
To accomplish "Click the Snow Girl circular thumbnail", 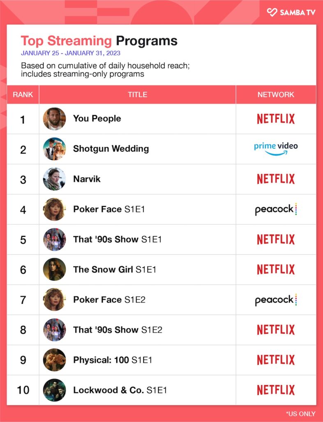I will [x=54, y=270].
